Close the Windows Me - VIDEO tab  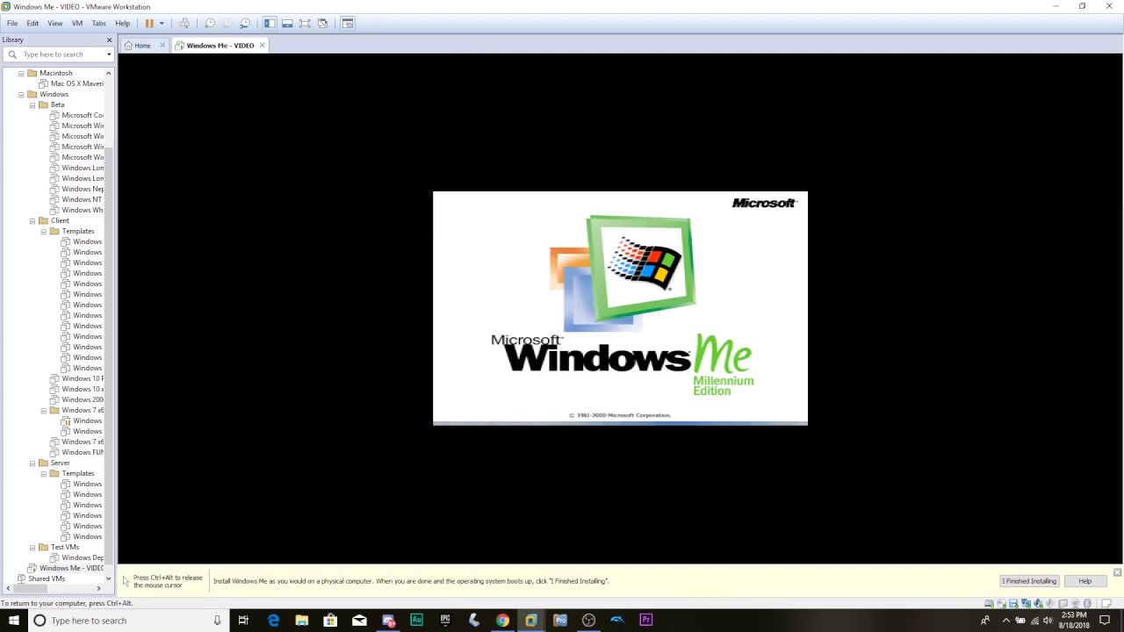(262, 46)
